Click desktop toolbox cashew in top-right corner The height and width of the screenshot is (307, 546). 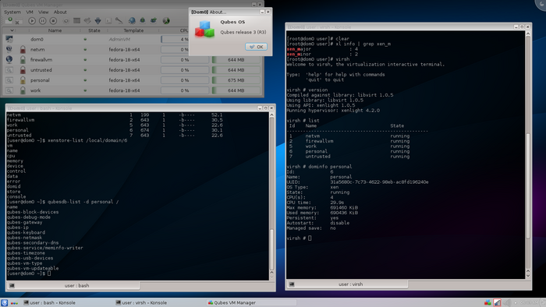541,4
